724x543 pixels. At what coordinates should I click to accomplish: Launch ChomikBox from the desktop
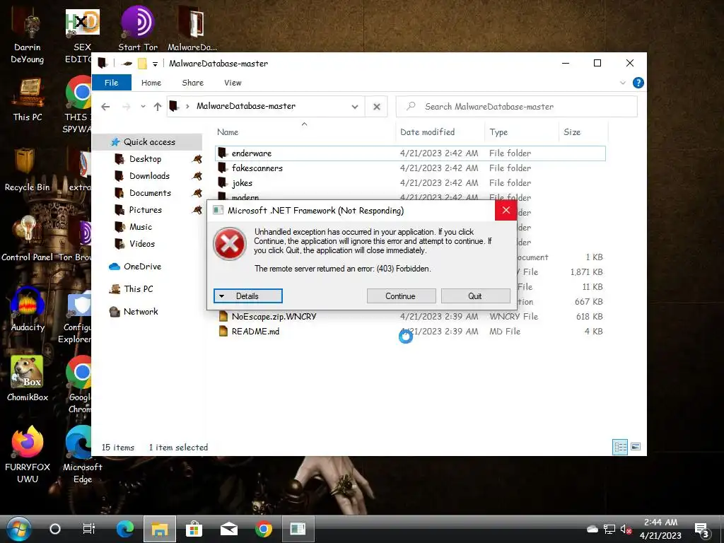28,379
